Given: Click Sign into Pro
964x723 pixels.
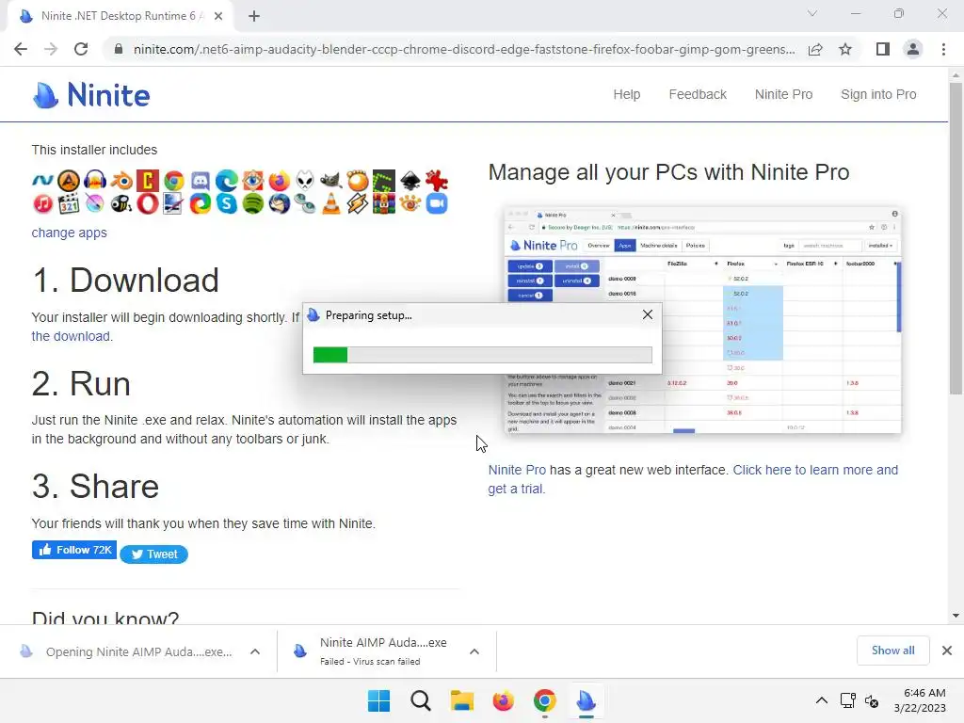Looking at the screenshot, I should point(878,94).
